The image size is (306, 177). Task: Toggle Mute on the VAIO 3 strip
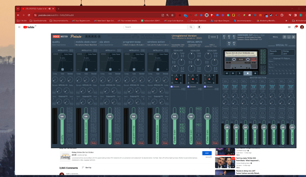(x=215, y=143)
